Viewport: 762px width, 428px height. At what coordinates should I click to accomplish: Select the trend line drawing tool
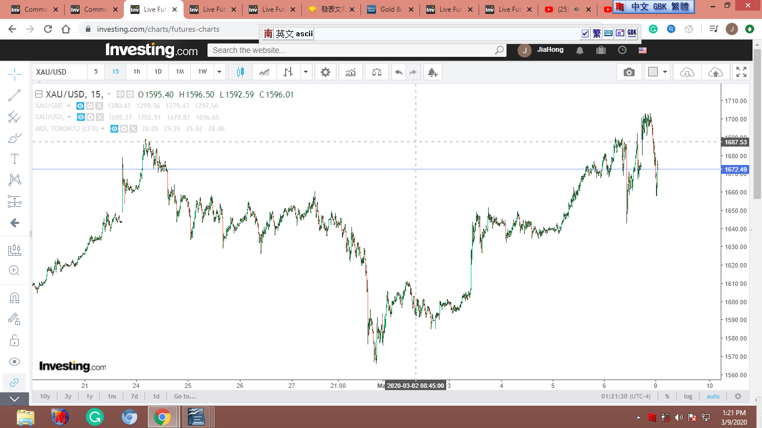pos(15,95)
